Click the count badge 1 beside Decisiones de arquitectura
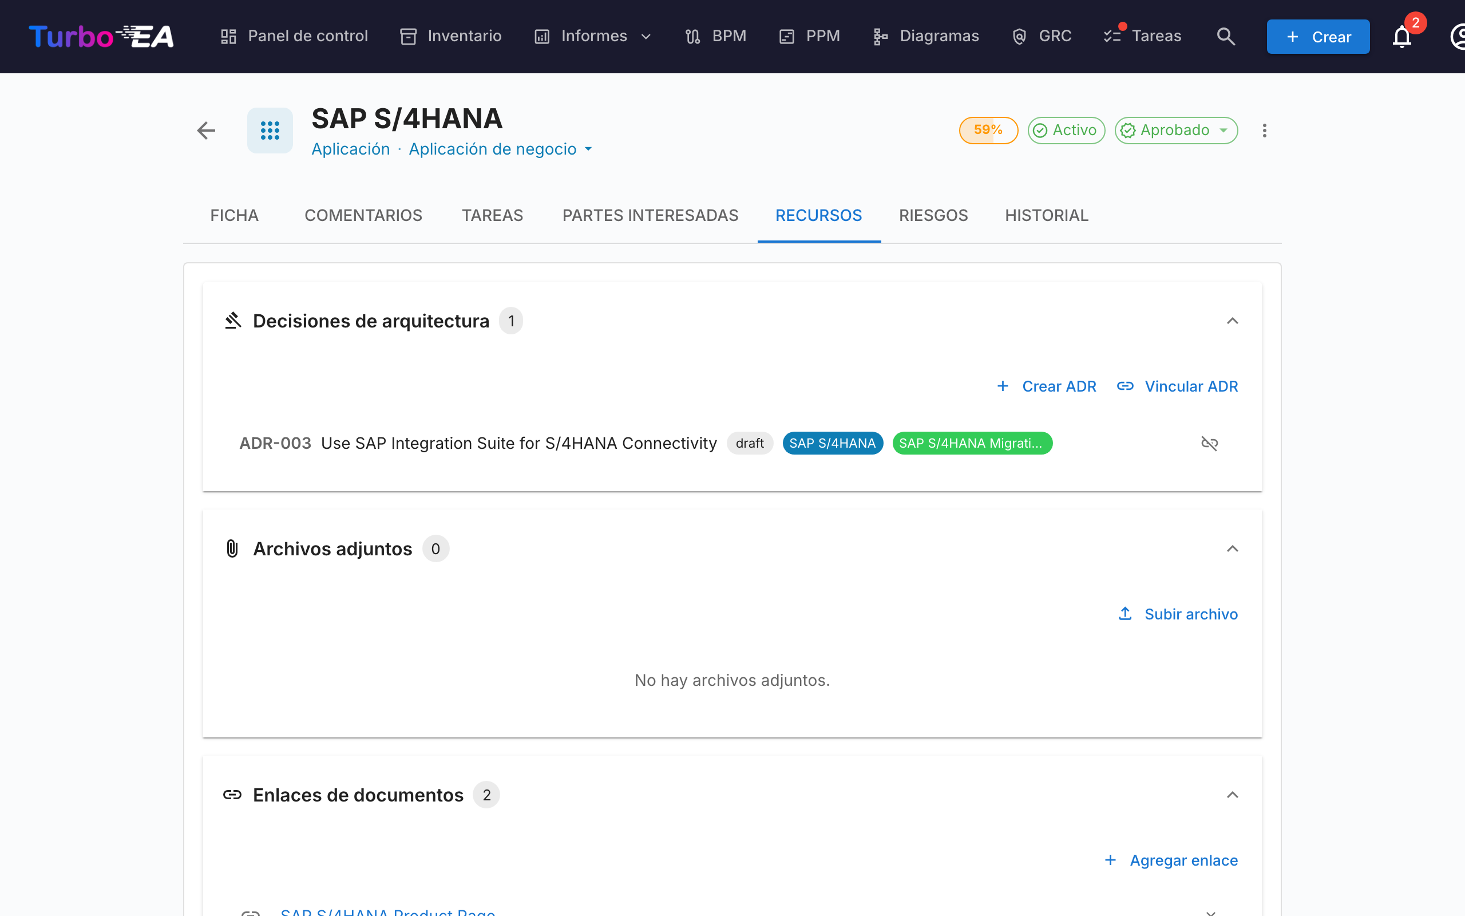This screenshot has width=1465, height=916. [x=511, y=321]
